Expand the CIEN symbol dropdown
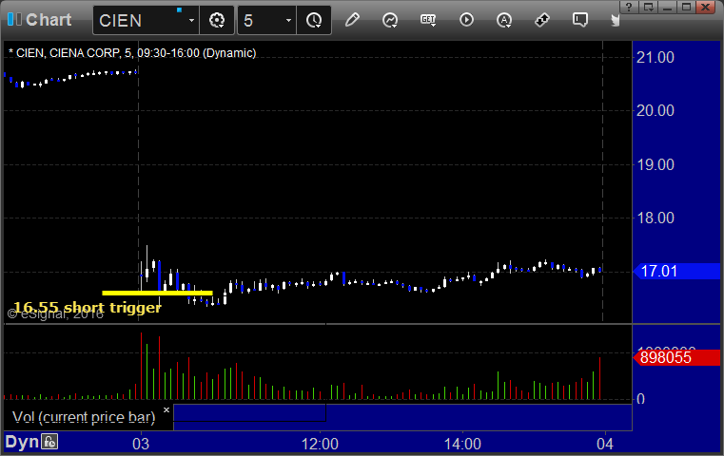 click(191, 20)
